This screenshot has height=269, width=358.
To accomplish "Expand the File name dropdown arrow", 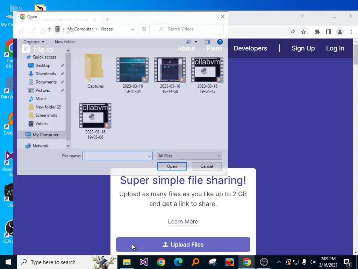I will pos(150,156).
